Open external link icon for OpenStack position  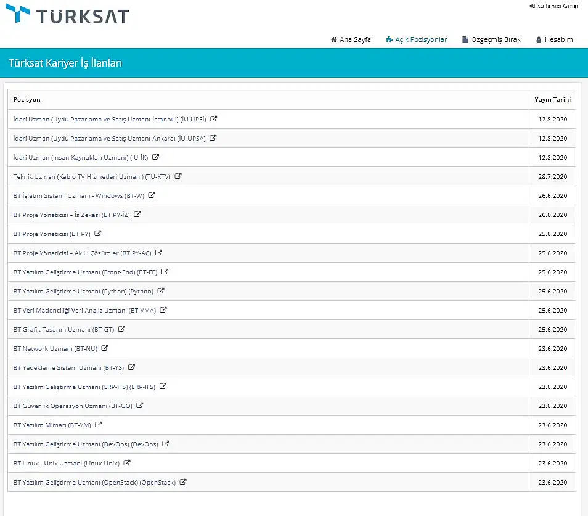click(182, 482)
